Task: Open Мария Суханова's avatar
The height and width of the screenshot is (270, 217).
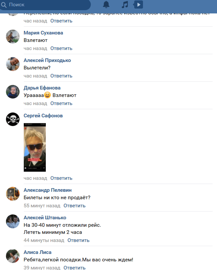Action: point(13,37)
